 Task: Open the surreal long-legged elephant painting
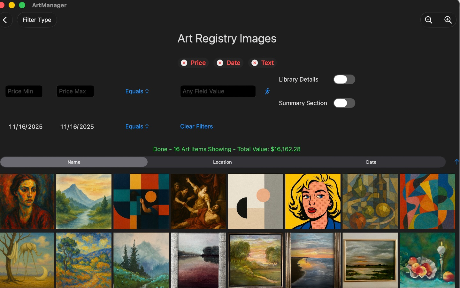[27, 260]
